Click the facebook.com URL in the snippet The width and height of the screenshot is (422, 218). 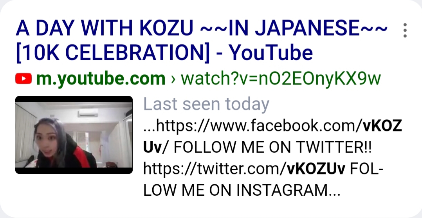253,126
